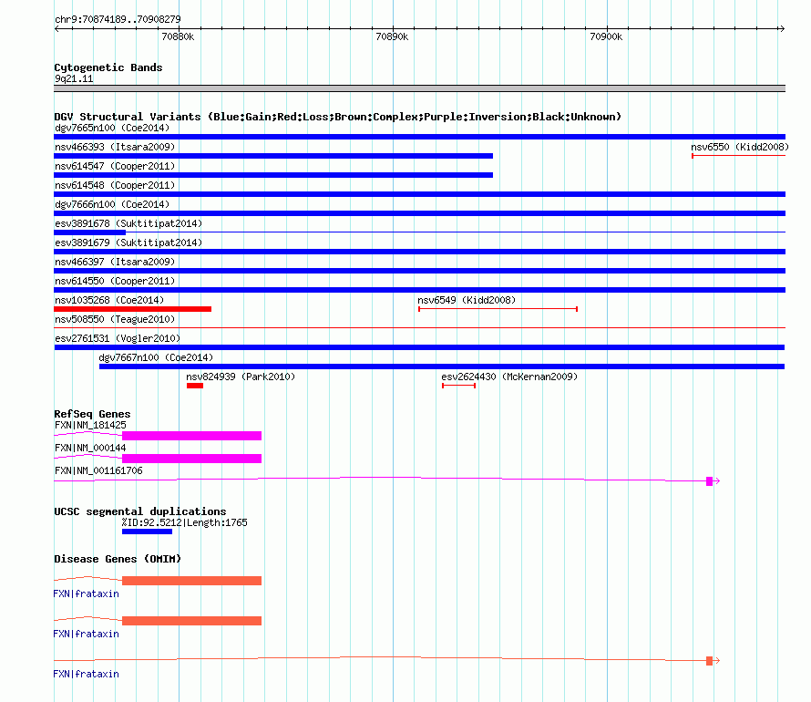
Task: Open the first FXN|frataxin link
Action: 86,594
